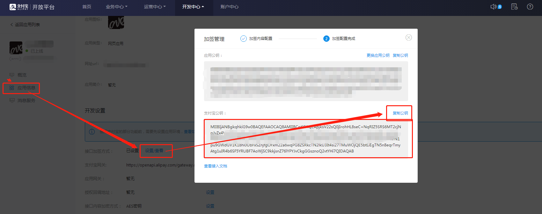Click the 已上线 status label
Viewport: 542px width, 214px height.
pyautogui.click(x=37, y=51)
